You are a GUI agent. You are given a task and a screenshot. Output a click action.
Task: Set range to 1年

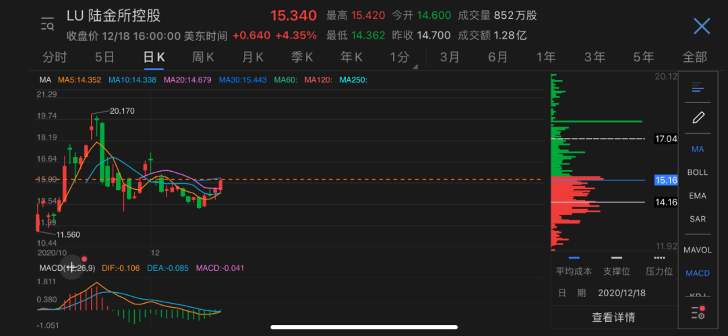(546, 57)
